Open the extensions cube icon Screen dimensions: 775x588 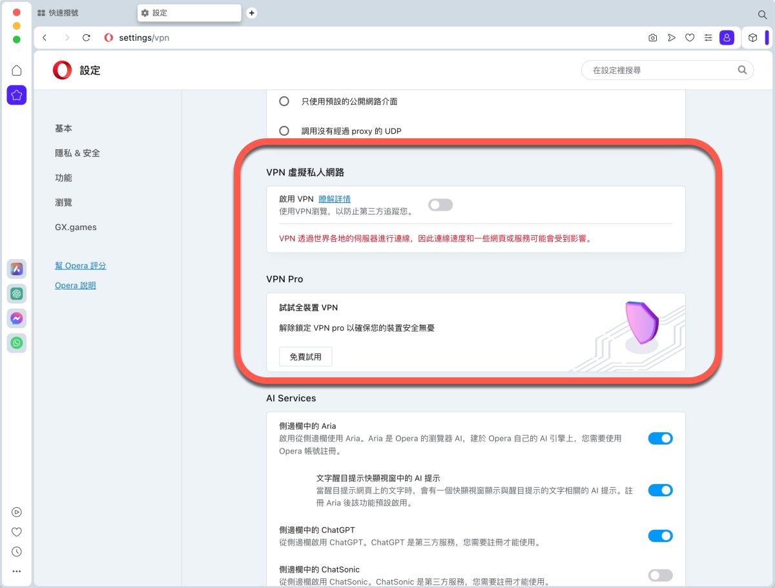[752, 38]
